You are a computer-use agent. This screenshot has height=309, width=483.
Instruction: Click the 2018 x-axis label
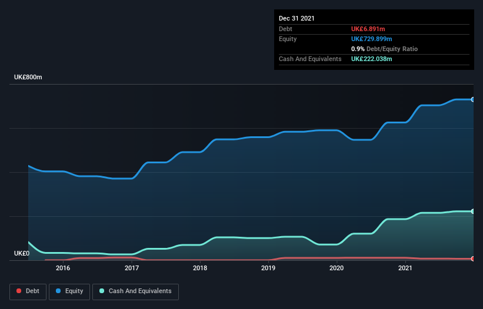pos(200,268)
